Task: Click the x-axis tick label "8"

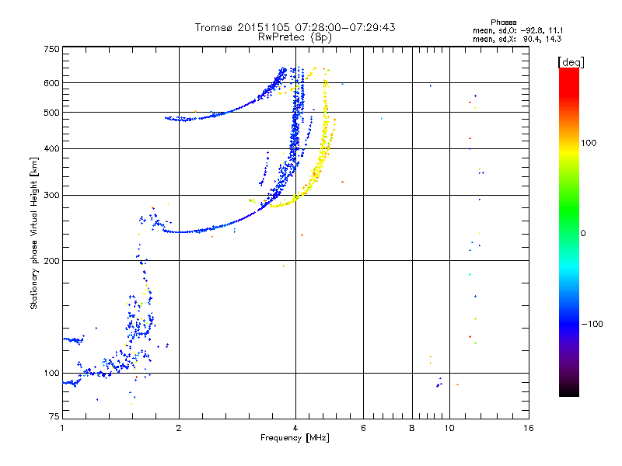Action: tap(412, 428)
